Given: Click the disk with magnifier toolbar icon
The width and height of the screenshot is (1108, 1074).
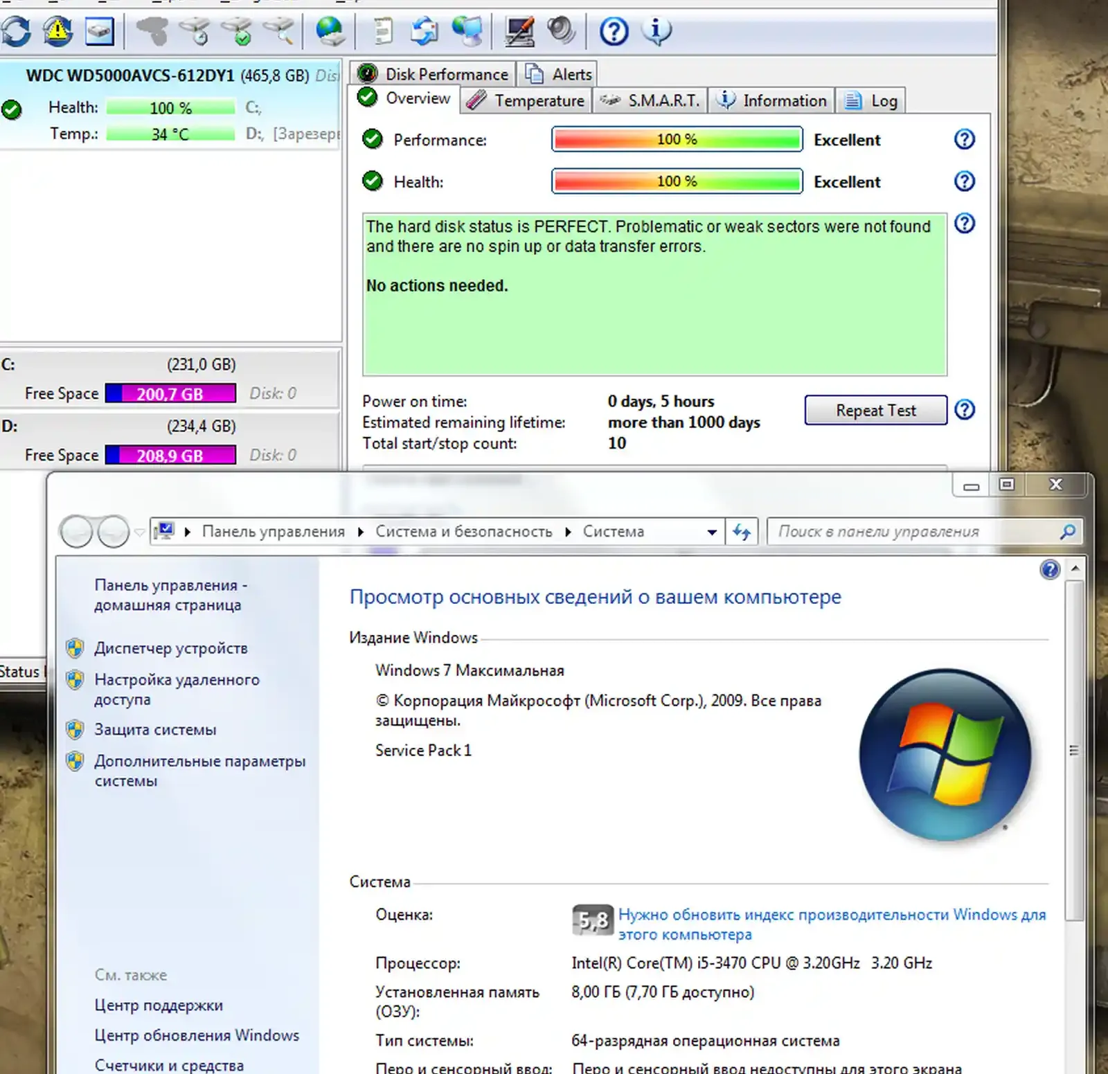Looking at the screenshot, I should pos(279,31).
